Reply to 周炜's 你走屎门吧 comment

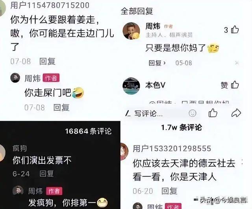tap(61, 108)
